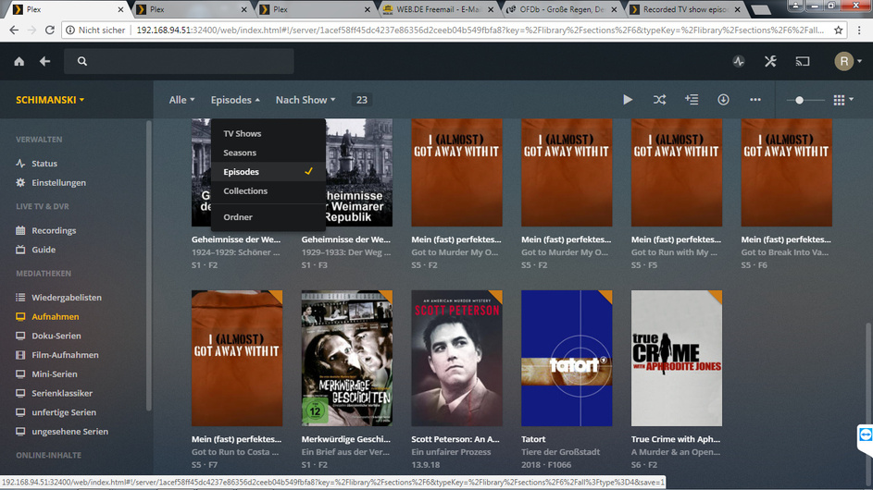The height and width of the screenshot is (490, 873).
Task: Open the Merkwürdige Geschichten poster
Action: coord(347,358)
